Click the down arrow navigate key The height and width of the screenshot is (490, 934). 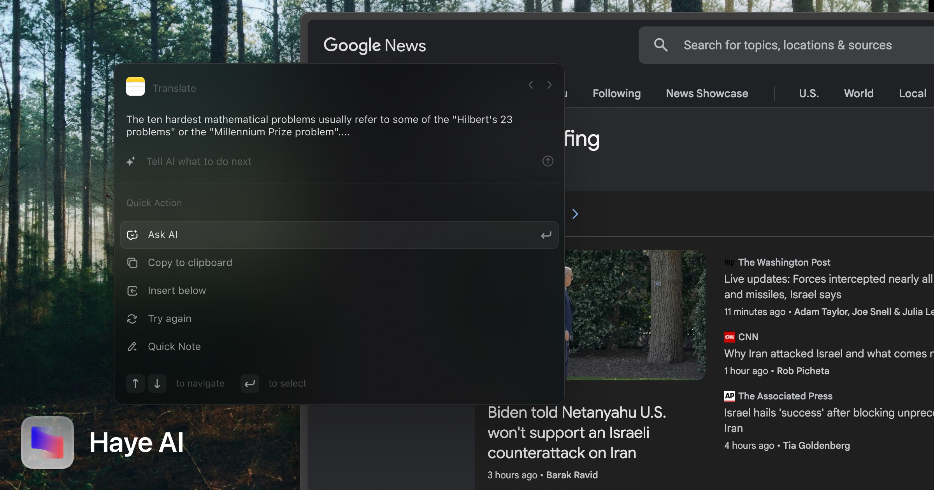[x=157, y=383]
